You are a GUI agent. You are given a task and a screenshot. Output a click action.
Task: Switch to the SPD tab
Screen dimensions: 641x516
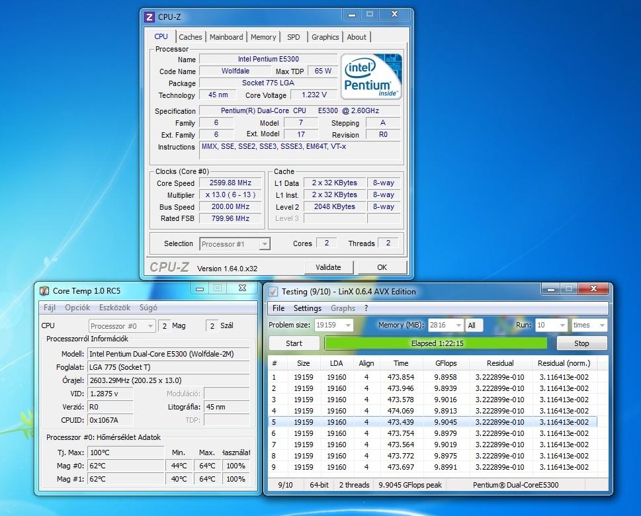293,37
